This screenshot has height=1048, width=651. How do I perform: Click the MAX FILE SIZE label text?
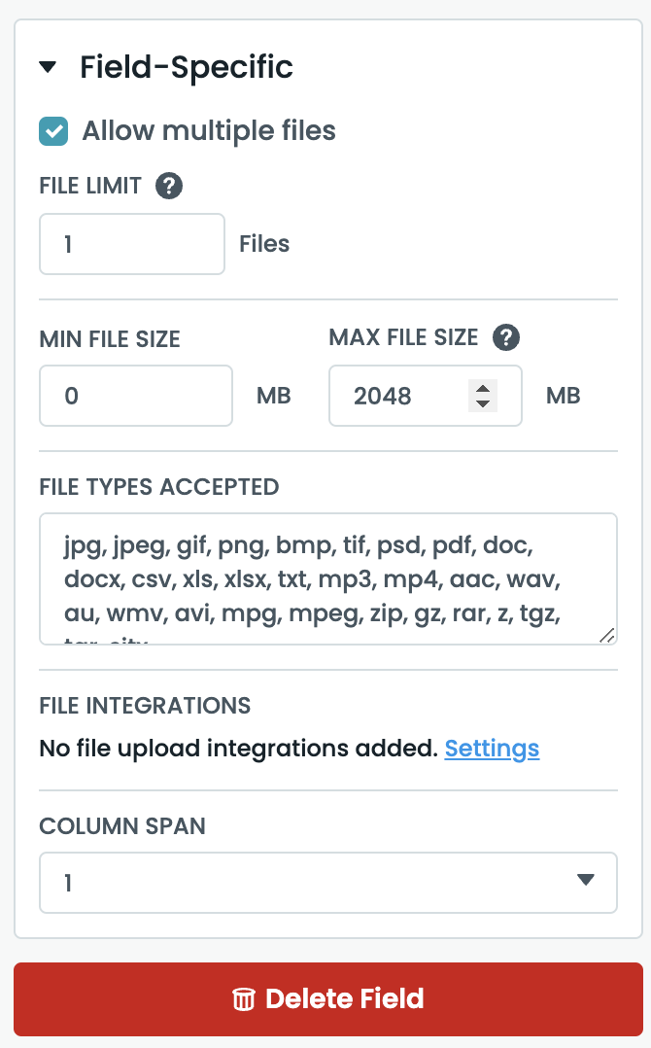403,337
